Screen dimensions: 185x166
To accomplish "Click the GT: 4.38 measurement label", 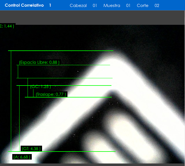I will (31, 148).
